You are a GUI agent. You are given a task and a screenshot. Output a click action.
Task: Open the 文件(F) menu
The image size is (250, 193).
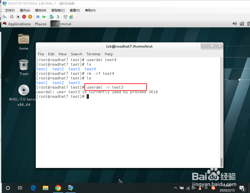point(10,10)
